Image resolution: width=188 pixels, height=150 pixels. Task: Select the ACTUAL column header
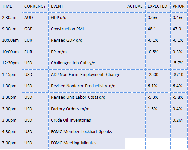point(135,6)
